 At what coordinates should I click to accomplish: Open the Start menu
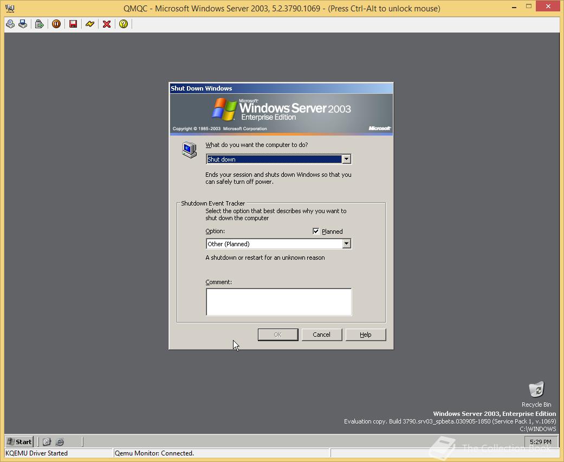tap(20, 442)
